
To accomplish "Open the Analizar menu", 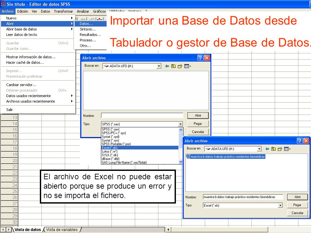I will (x=83, y=11).
